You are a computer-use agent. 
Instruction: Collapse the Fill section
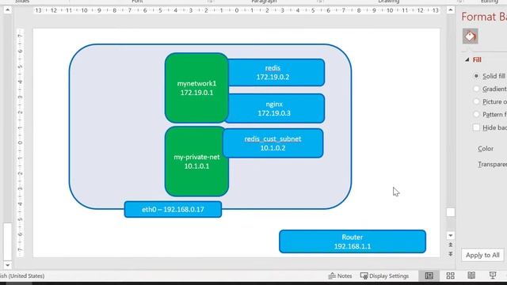click(467, 60)
